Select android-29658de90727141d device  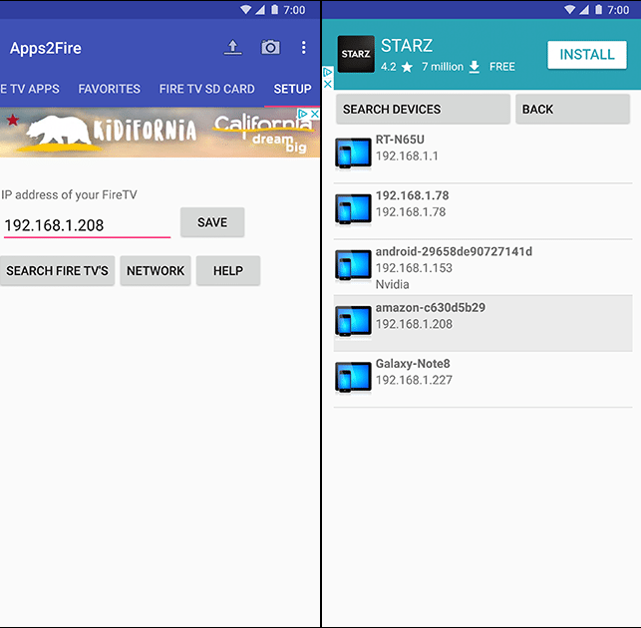click(x=482, y=267)
